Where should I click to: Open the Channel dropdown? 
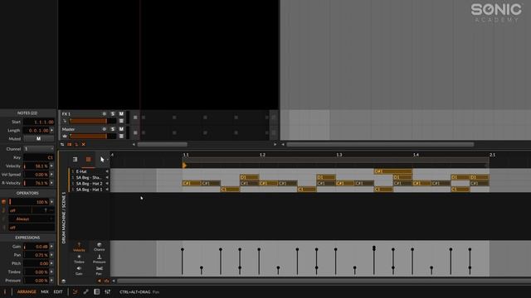[39, 149]
